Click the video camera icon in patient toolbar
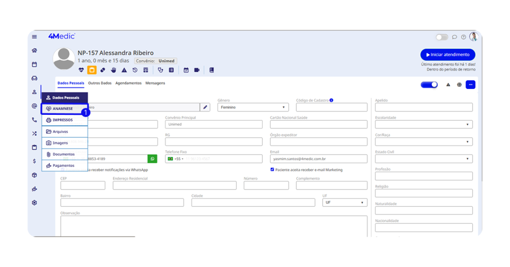 [x=197, y=70]
